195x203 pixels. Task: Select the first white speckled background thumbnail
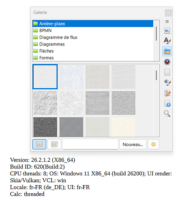tap(45, 77)
